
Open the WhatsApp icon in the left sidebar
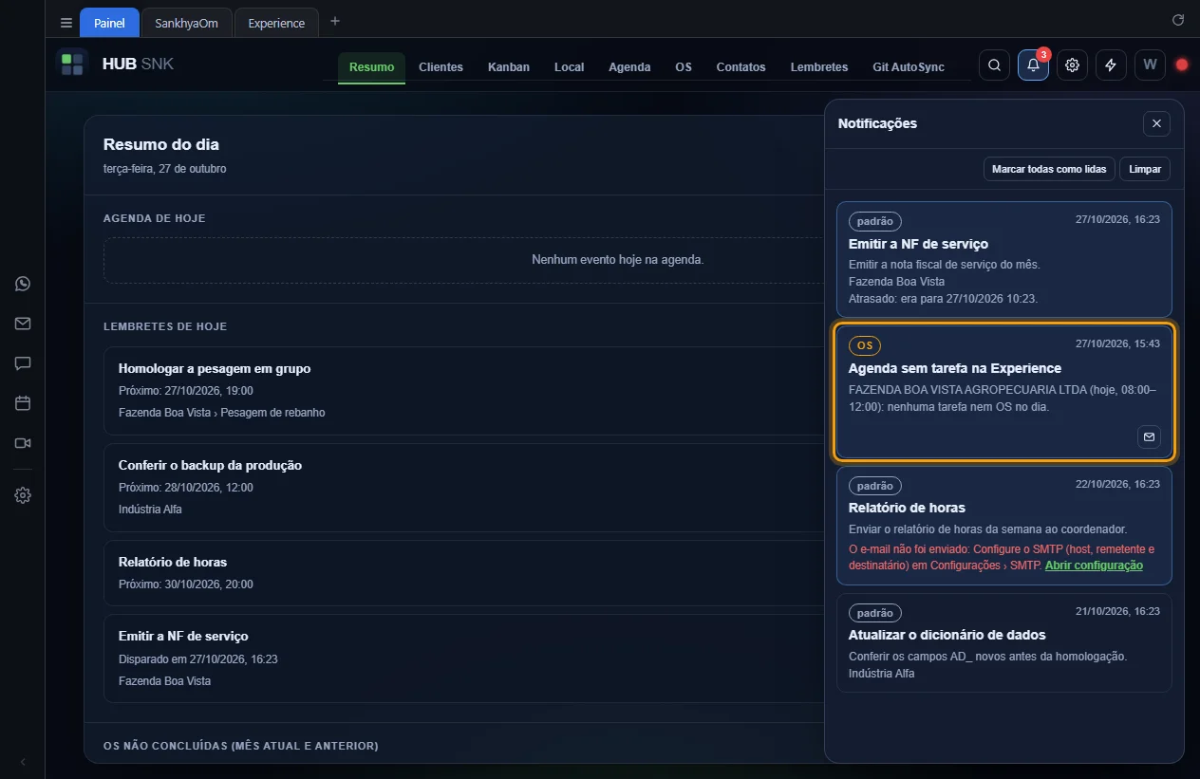(23, 284)
